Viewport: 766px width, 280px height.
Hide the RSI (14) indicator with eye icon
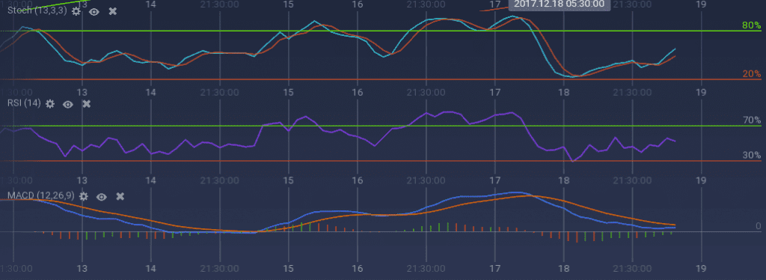[68, 103]
